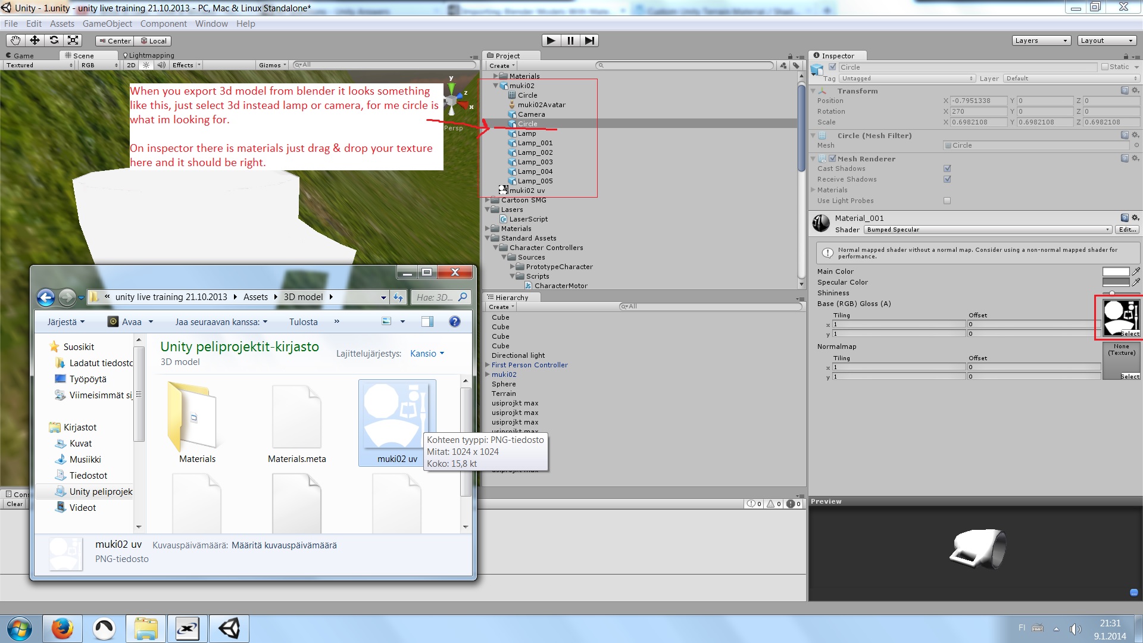
Task: Go back in Explorer window
Action: pyautogui.click(x=46, y=297)
